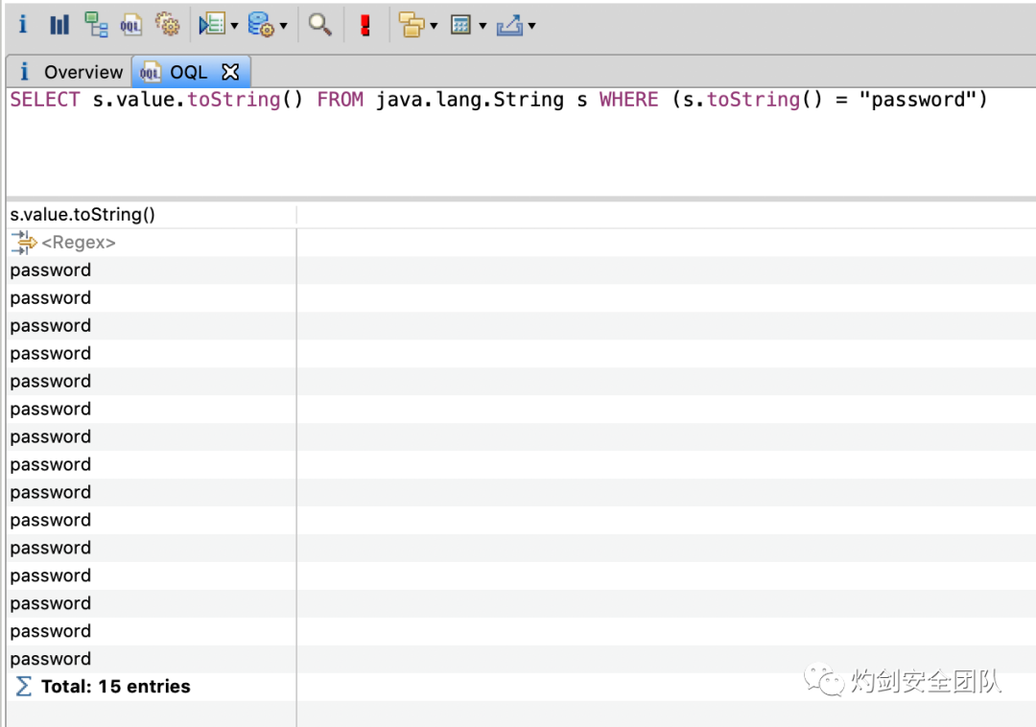Click into the OQL query editor text
This screenshot has width=1036, height=727.
[498, 100]
